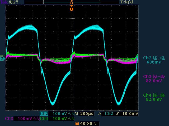Click the Ch4 峰-峰 92.0mV measurement
The image size is (169, 126).
[154, 97]
